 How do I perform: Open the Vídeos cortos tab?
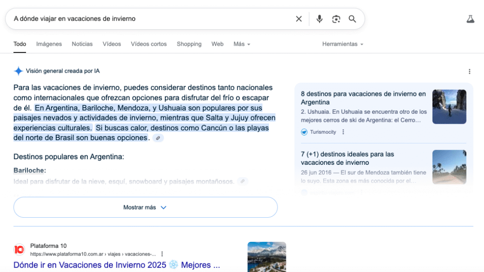[x=149, y=44]
